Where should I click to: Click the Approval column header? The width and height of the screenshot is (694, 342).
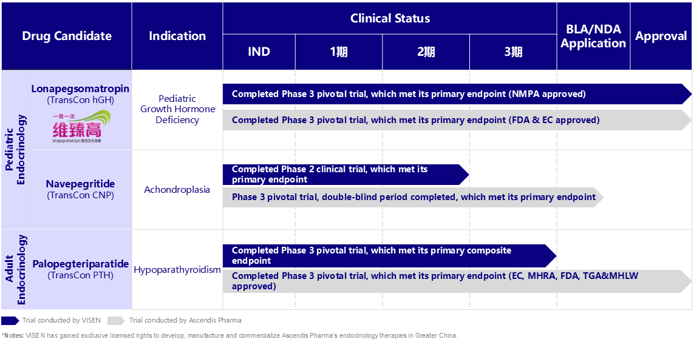click(x=661, y=36)
